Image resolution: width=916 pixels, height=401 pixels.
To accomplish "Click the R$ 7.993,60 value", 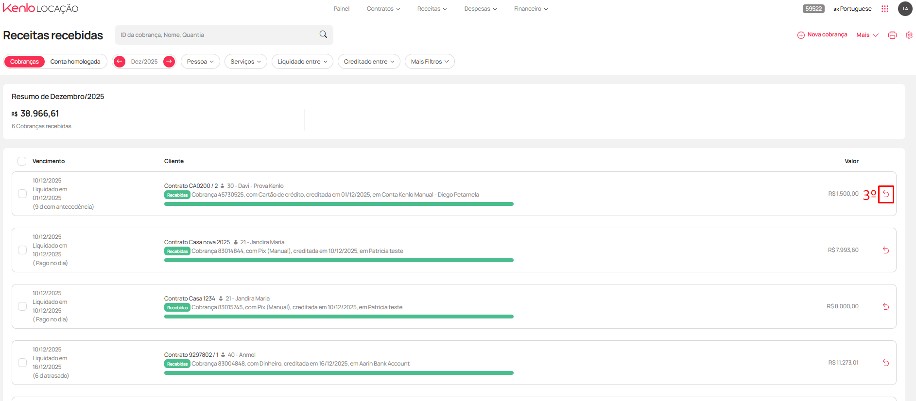I will (843, 250).
